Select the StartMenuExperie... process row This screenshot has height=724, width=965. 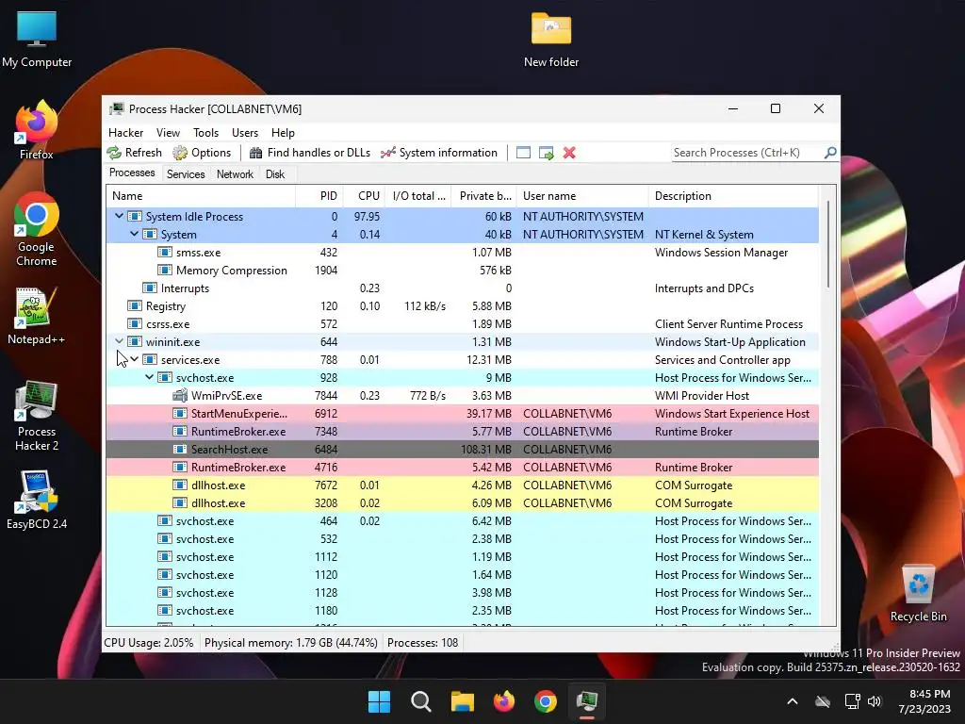pyautogui.click(x=462, y=413)
